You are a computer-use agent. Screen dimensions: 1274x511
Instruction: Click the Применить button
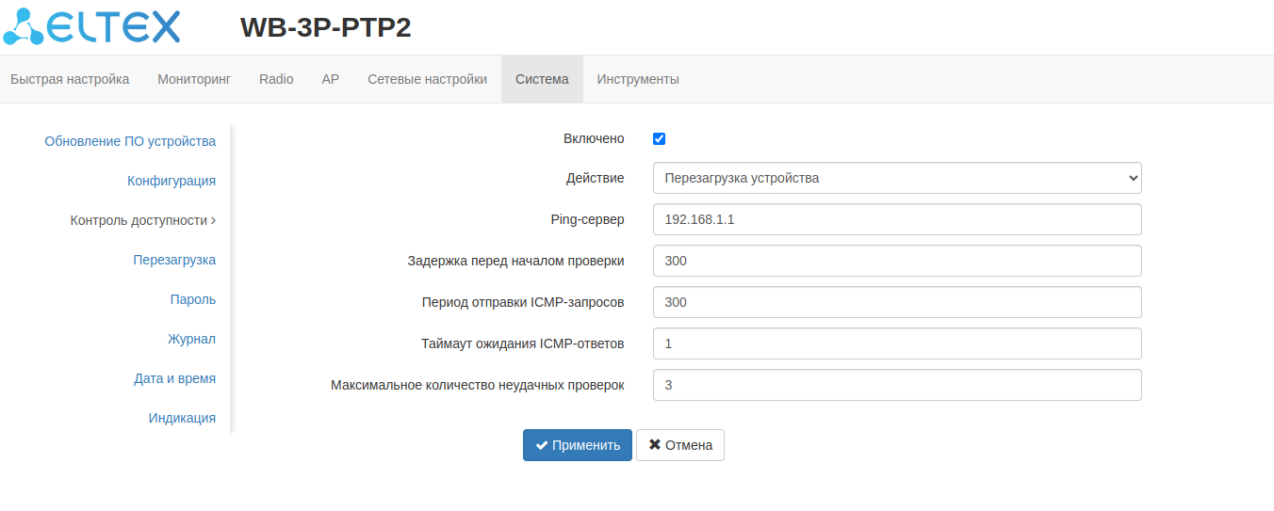click(x=578, y=445)
